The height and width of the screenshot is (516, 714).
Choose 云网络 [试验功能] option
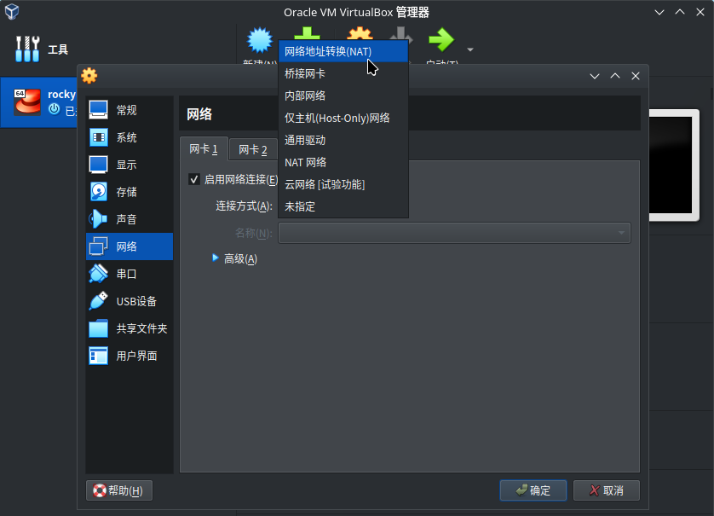click(x=343, y=184)
